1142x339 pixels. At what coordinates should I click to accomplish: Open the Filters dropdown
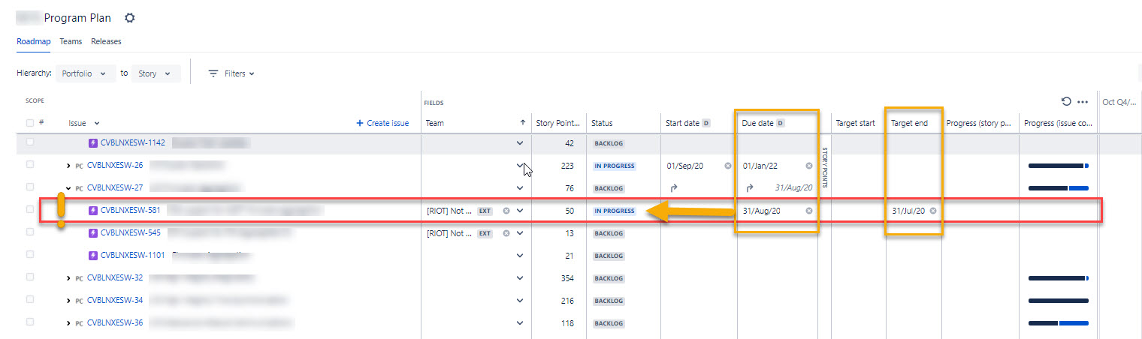231,73
